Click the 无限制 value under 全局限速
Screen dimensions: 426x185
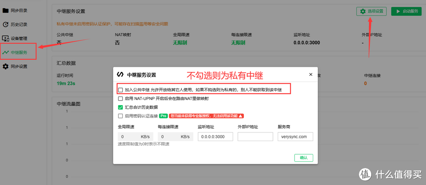click(180, 43)
